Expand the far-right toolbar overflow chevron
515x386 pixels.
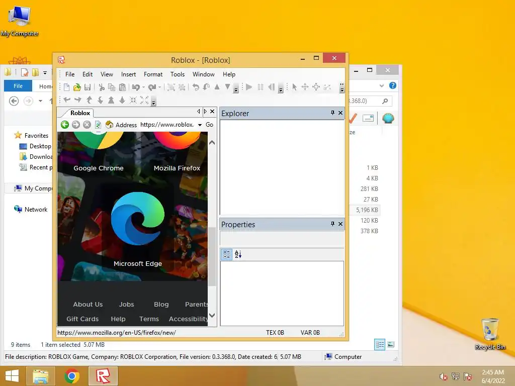tap(342, 87)
